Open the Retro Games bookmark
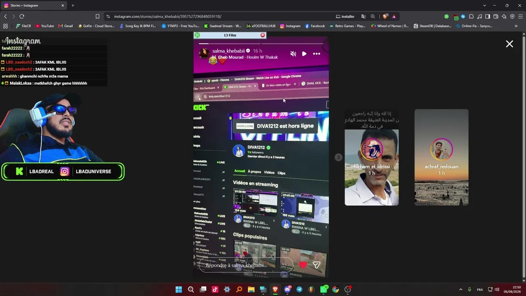Image resolution: width=526 pixels, height=296 pixels. point(347,26)
